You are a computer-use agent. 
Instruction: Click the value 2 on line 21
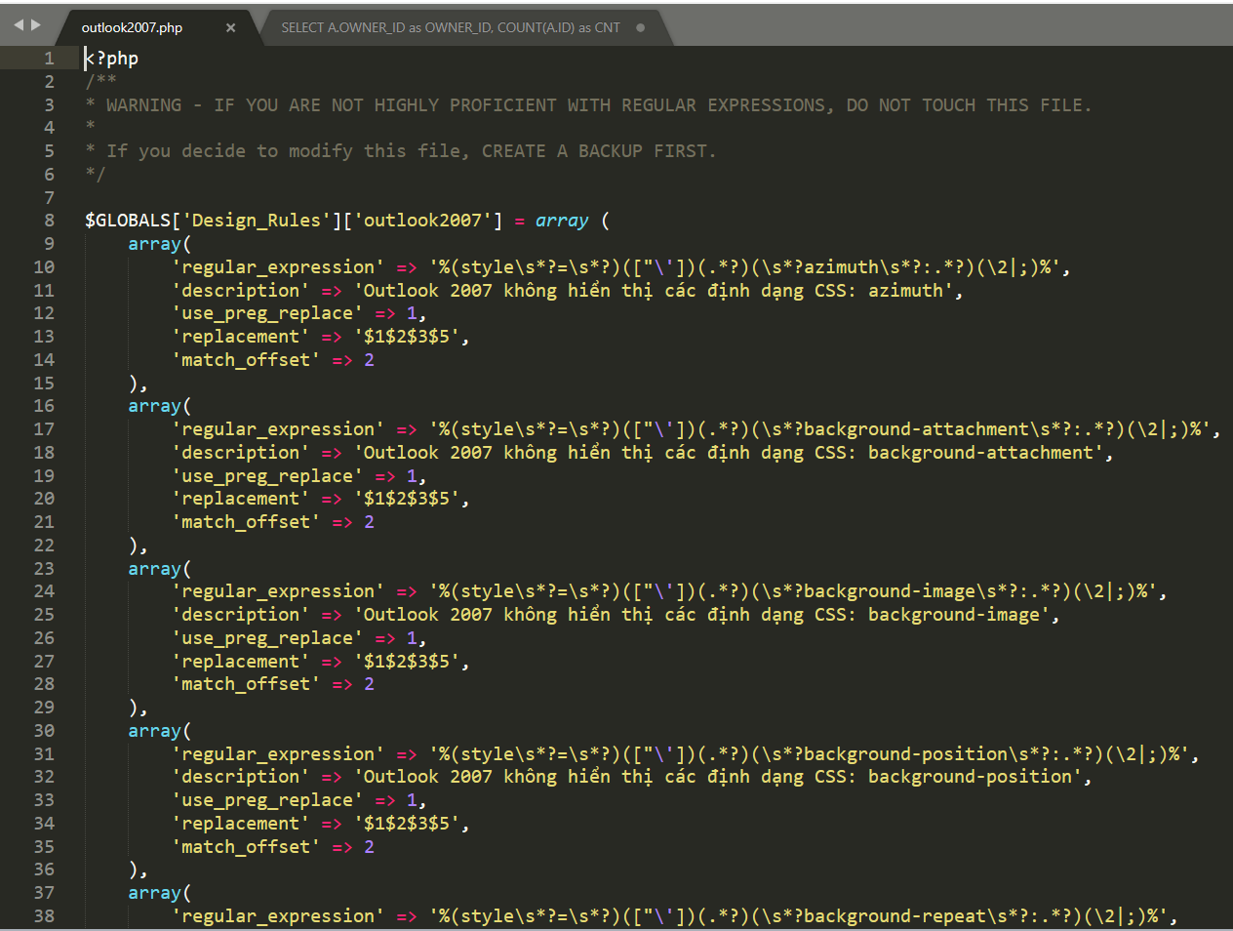369,522
